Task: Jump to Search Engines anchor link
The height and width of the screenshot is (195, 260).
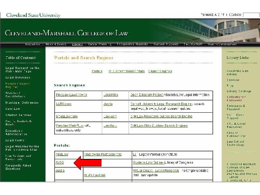Action: click(x=160, y=71)
